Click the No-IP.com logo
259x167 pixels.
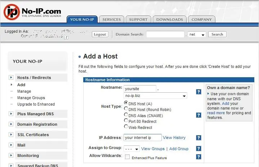pos(32,12)
